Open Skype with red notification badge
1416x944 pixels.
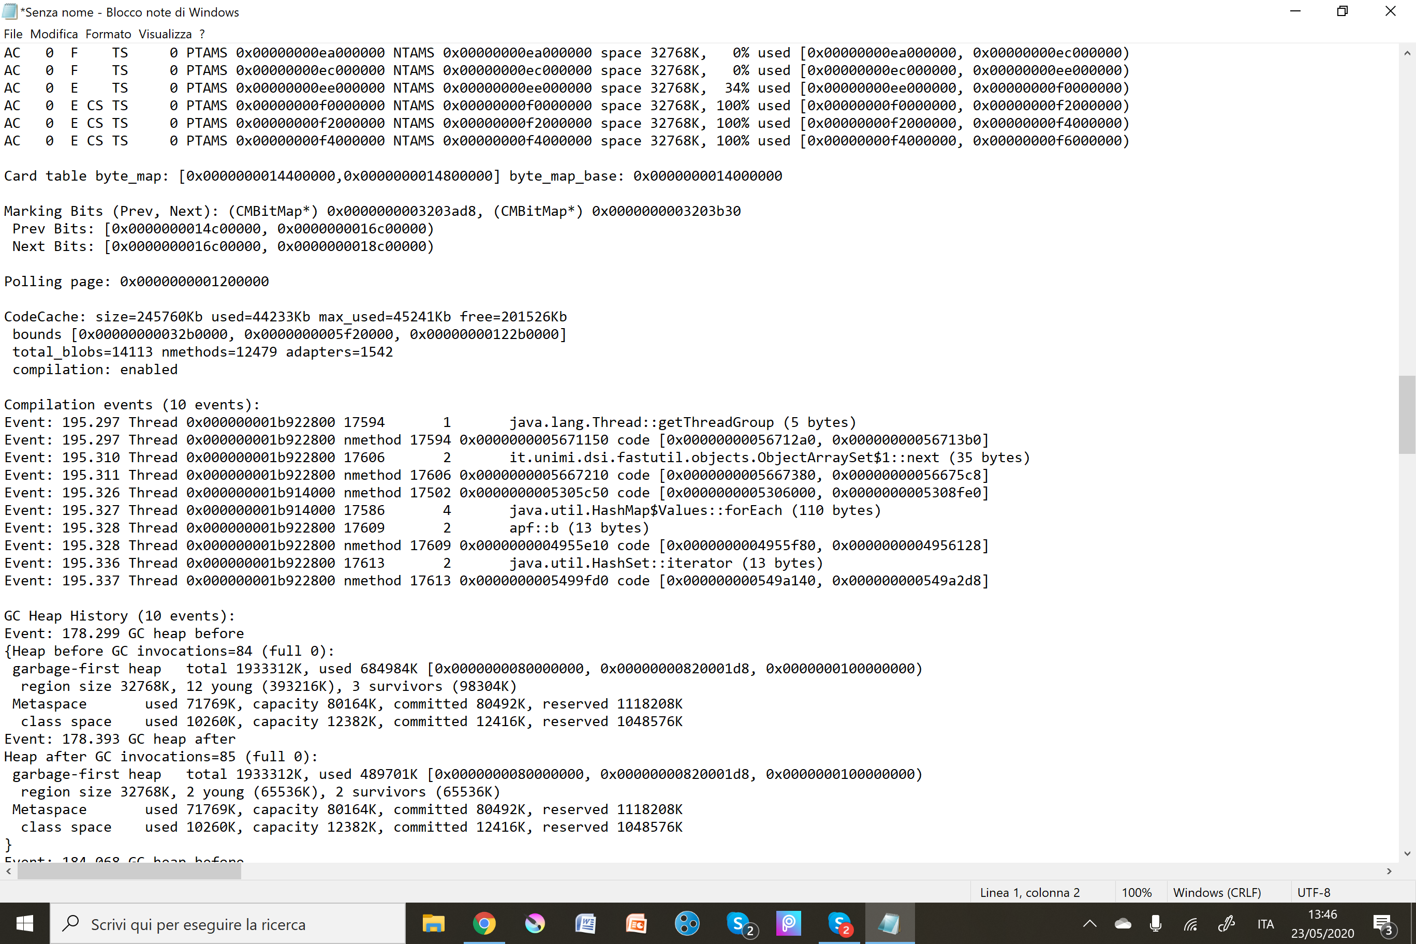tap(839, 923)
